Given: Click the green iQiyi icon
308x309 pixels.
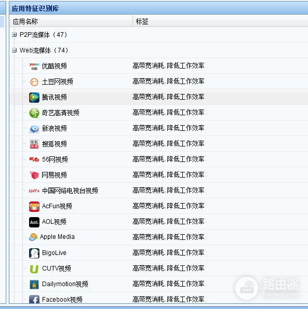Looking at the screenshot, I should click(34, 113).
